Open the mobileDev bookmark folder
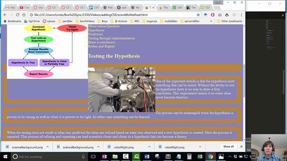The image size is (287, 161). click(169, 21)
